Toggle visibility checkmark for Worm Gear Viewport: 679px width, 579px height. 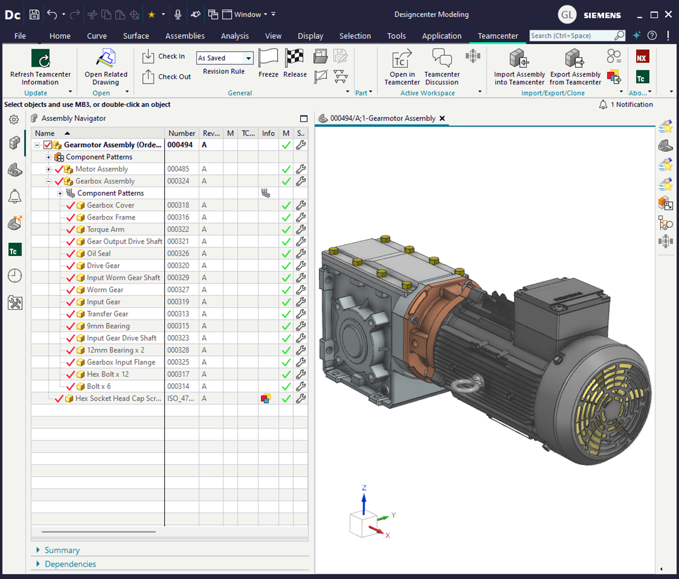coord(71,290)
